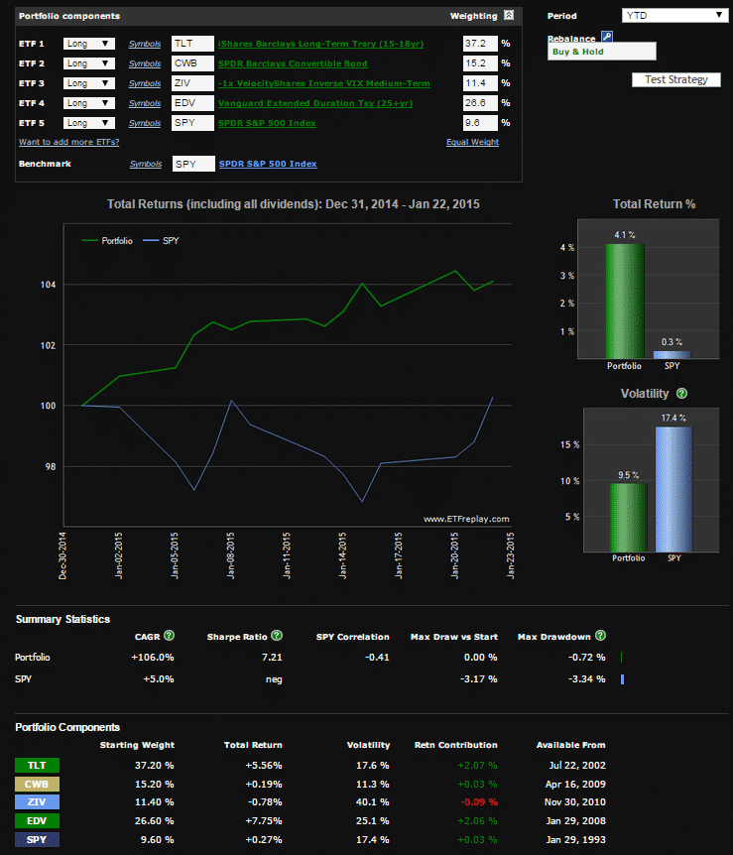Click the tan CWB component tag

point(37,784)
